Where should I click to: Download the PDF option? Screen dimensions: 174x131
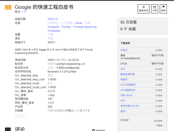pos(123,101)
